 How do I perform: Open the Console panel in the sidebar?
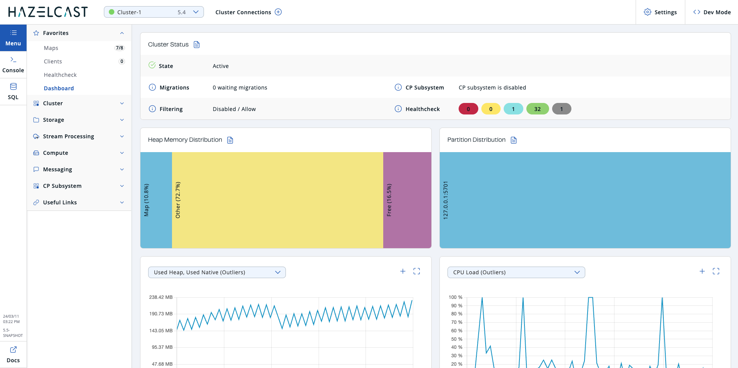pos(13,64)
